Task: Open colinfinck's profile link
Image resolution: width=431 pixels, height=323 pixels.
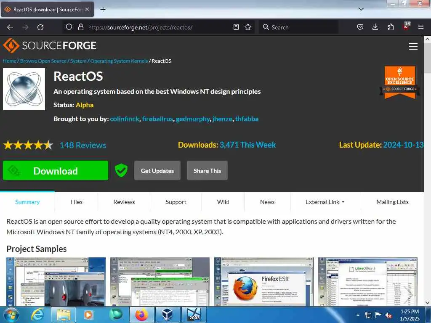Action: coord(125,119)
